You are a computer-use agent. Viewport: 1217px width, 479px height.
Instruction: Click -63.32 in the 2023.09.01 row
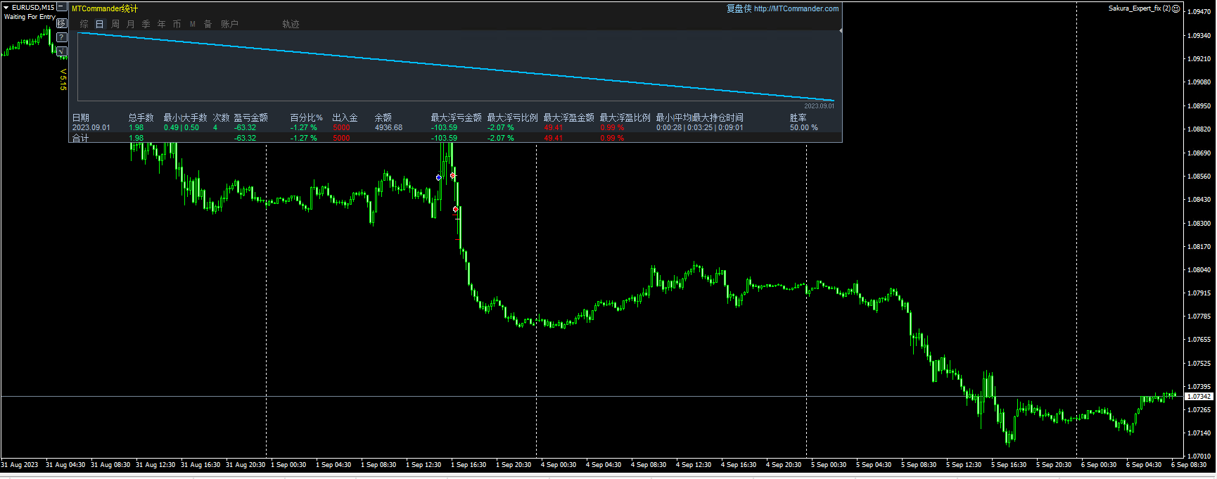[x=246, y=128]
